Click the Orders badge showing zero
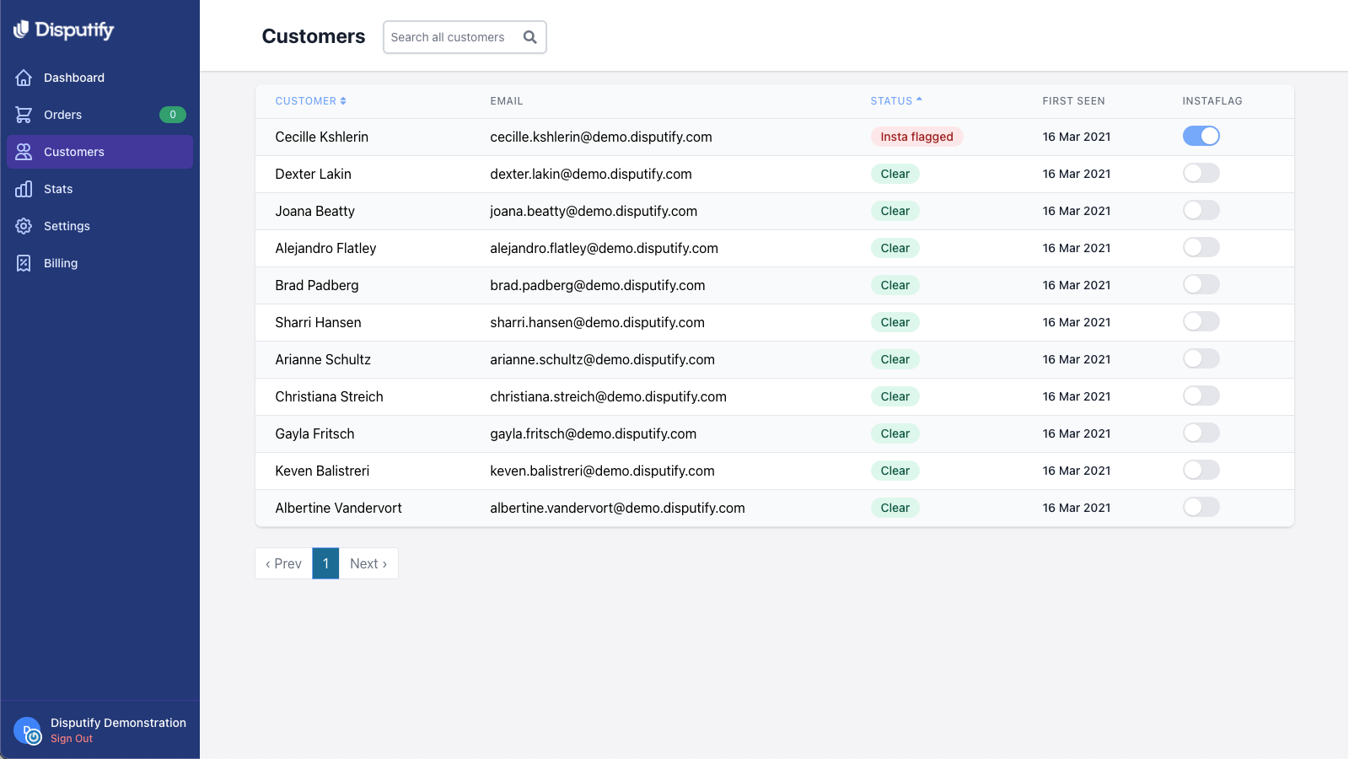Image resolution: width=1349 pixels, height=759 pixels. 172,115
